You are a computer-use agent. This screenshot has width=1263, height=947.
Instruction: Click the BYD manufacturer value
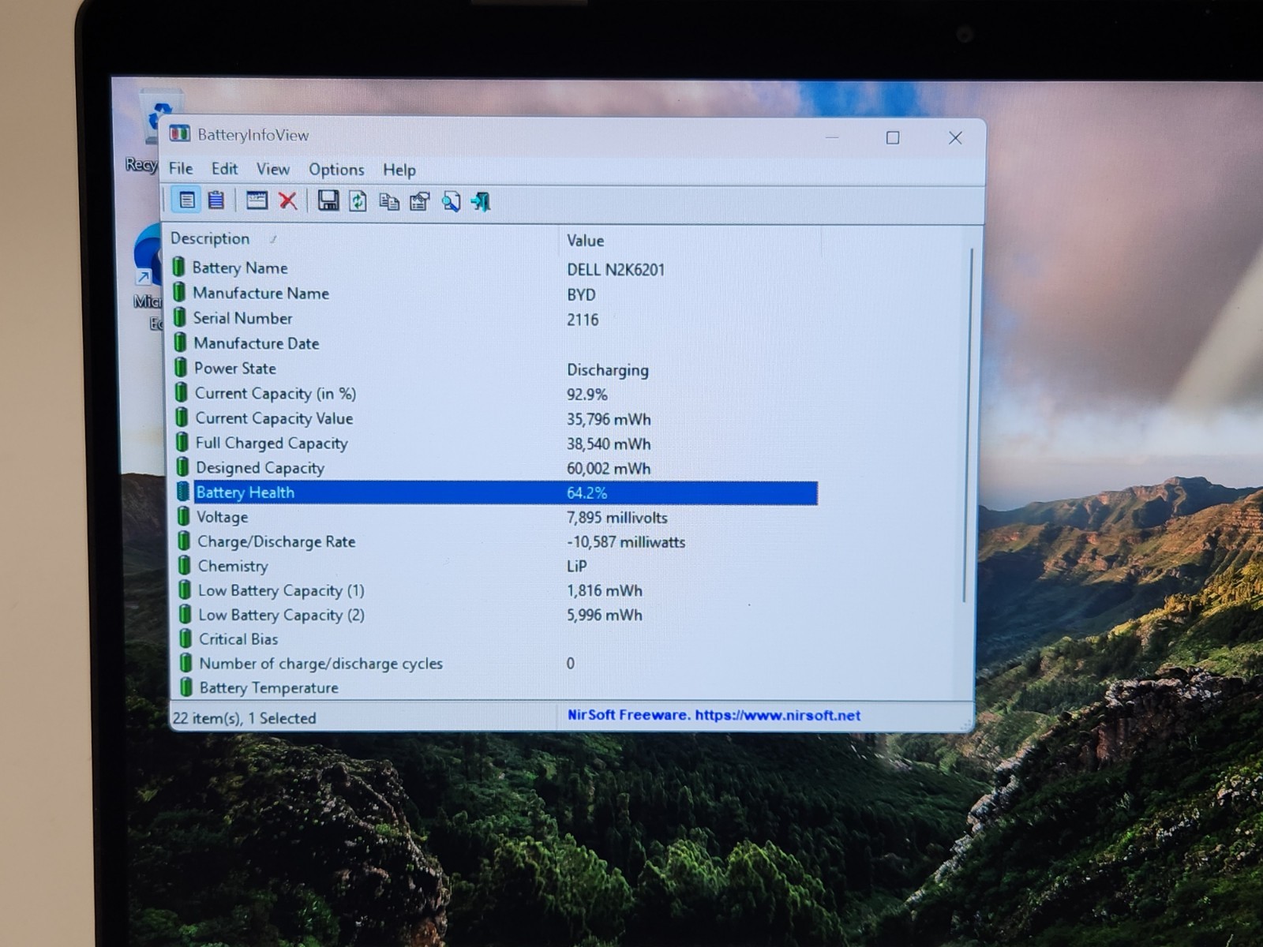pyautogui.click(x=581, y=294)
